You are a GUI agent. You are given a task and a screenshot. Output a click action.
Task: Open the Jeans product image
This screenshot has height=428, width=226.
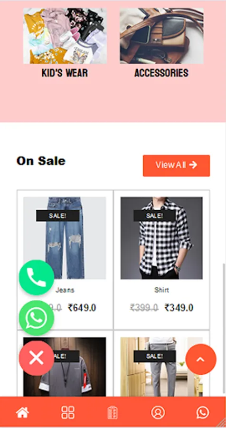tap(65, 238)
